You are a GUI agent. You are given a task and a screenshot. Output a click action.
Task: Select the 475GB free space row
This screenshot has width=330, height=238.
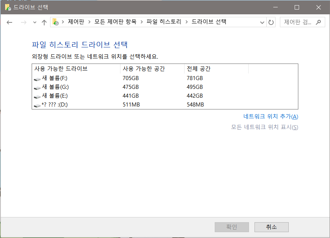click(131, 87)
